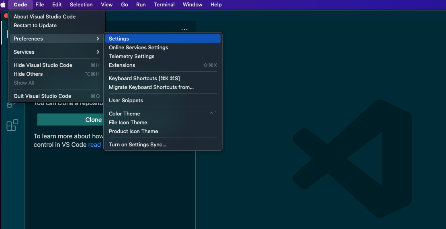Viewport: 446px width, 229px height.
Task: Select Hide Visual Studio Code
Action: point(57,65)
